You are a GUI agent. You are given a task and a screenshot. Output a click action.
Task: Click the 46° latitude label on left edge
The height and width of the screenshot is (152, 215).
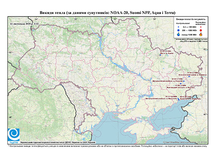(x=10, y=117)
